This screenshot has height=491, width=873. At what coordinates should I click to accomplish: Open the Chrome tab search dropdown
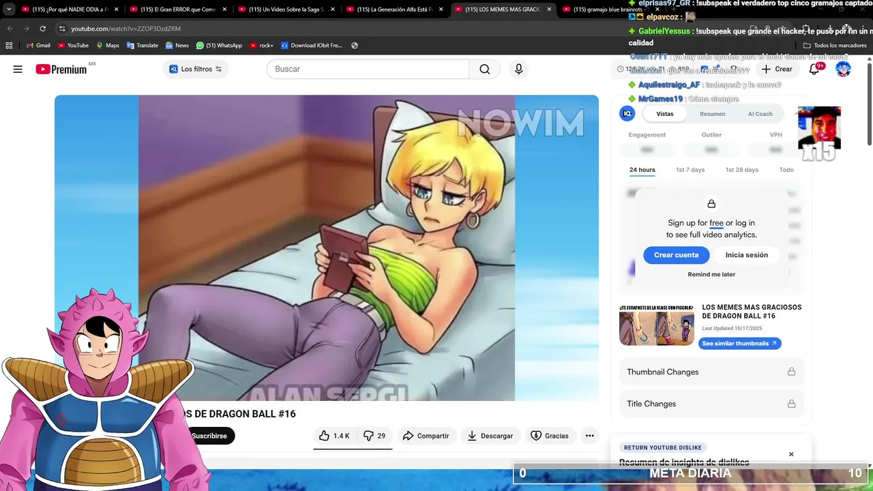9,10
